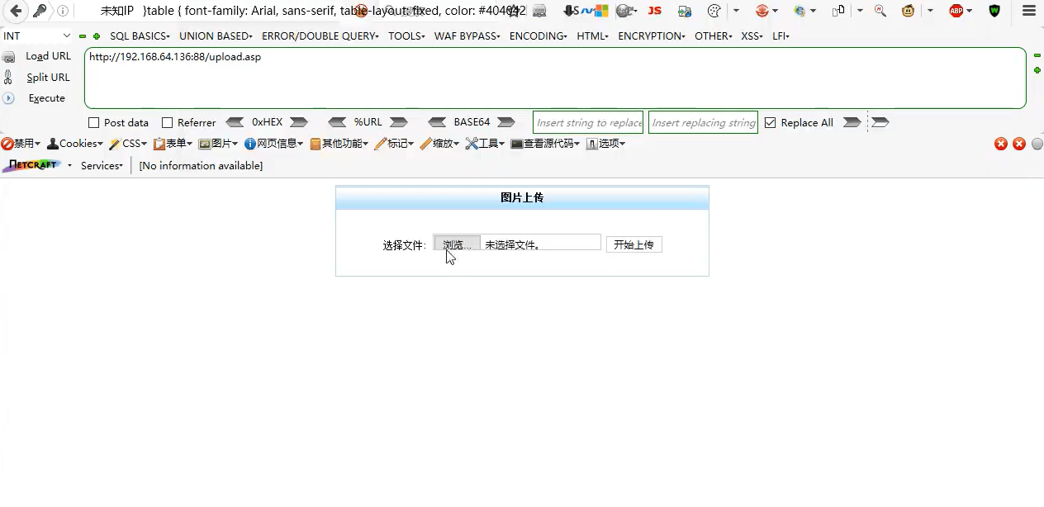Expand the WAF BYPASS menu
The image size is (1044, 507).
tap(467, 36)
